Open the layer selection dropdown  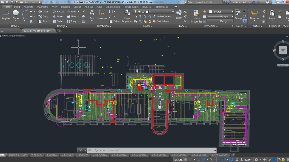point(154,11)
